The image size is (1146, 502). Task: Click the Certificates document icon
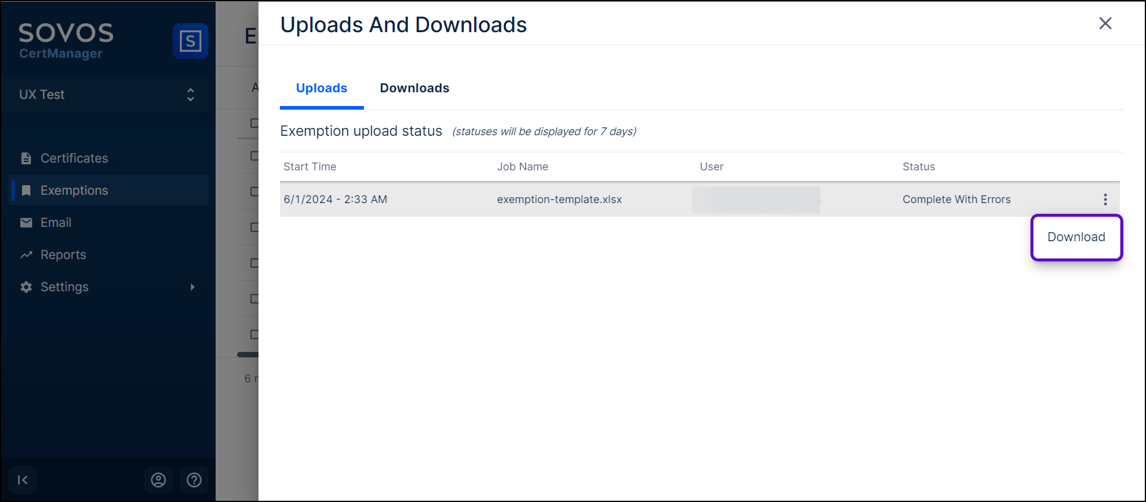[x=26, y=158]
